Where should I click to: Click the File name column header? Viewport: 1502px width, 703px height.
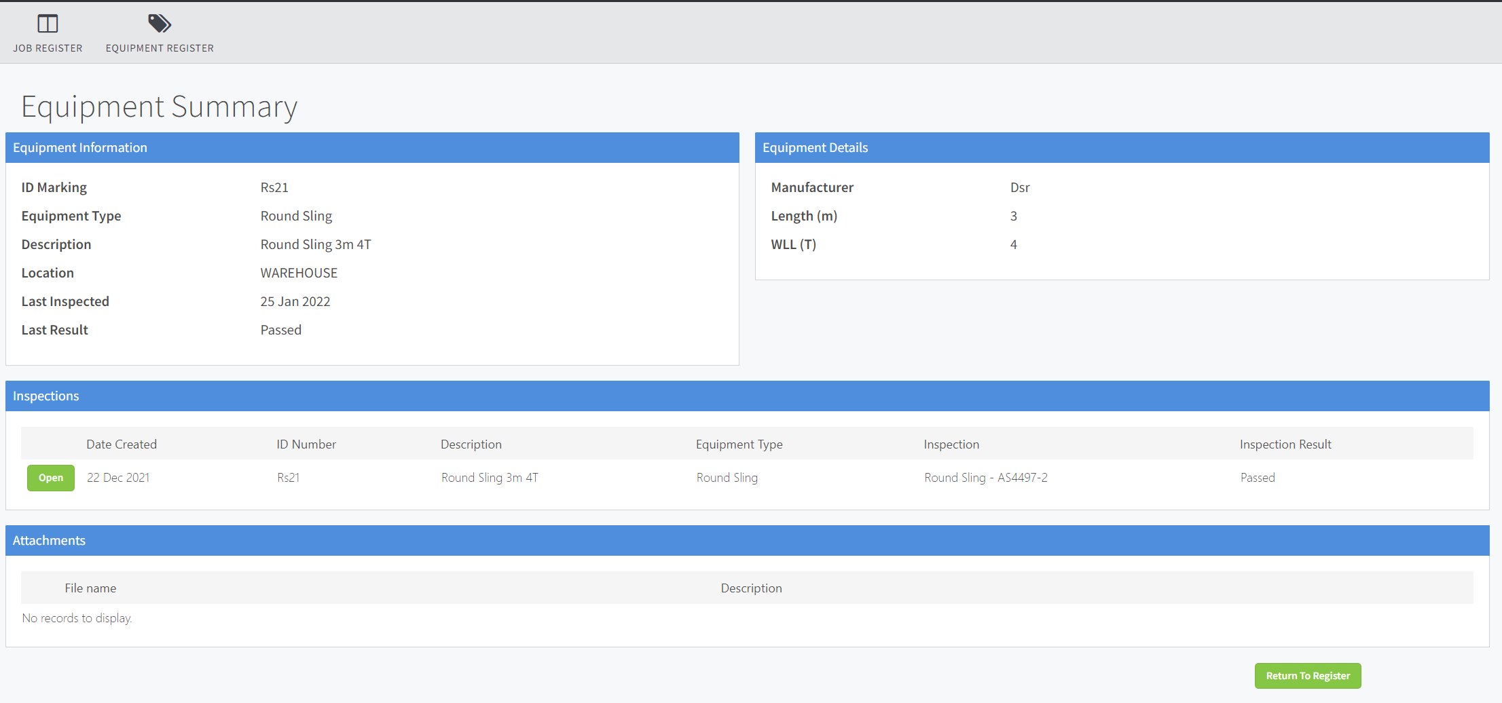click(90, 588)
